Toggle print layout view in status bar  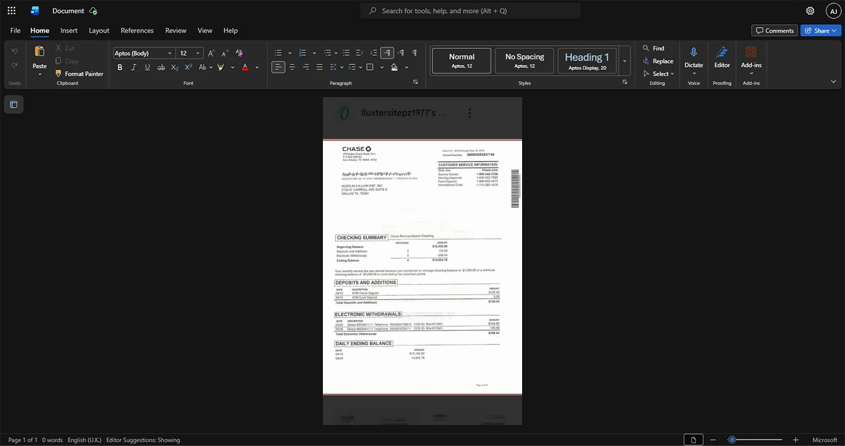pyautogui.click(x=693, y=440)
